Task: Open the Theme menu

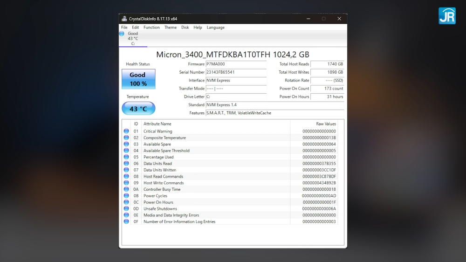Action: pyautogui.click(x=170, y=28)
